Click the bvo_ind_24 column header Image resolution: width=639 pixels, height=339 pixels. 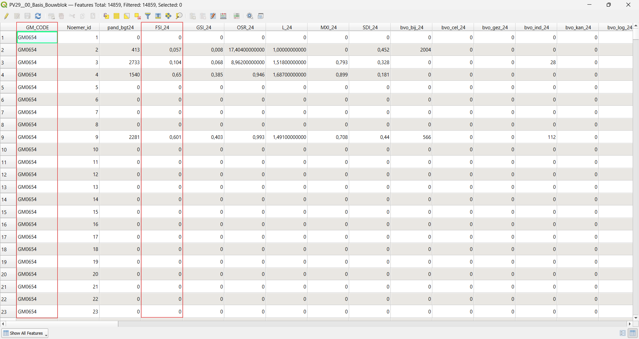point(536,27)
